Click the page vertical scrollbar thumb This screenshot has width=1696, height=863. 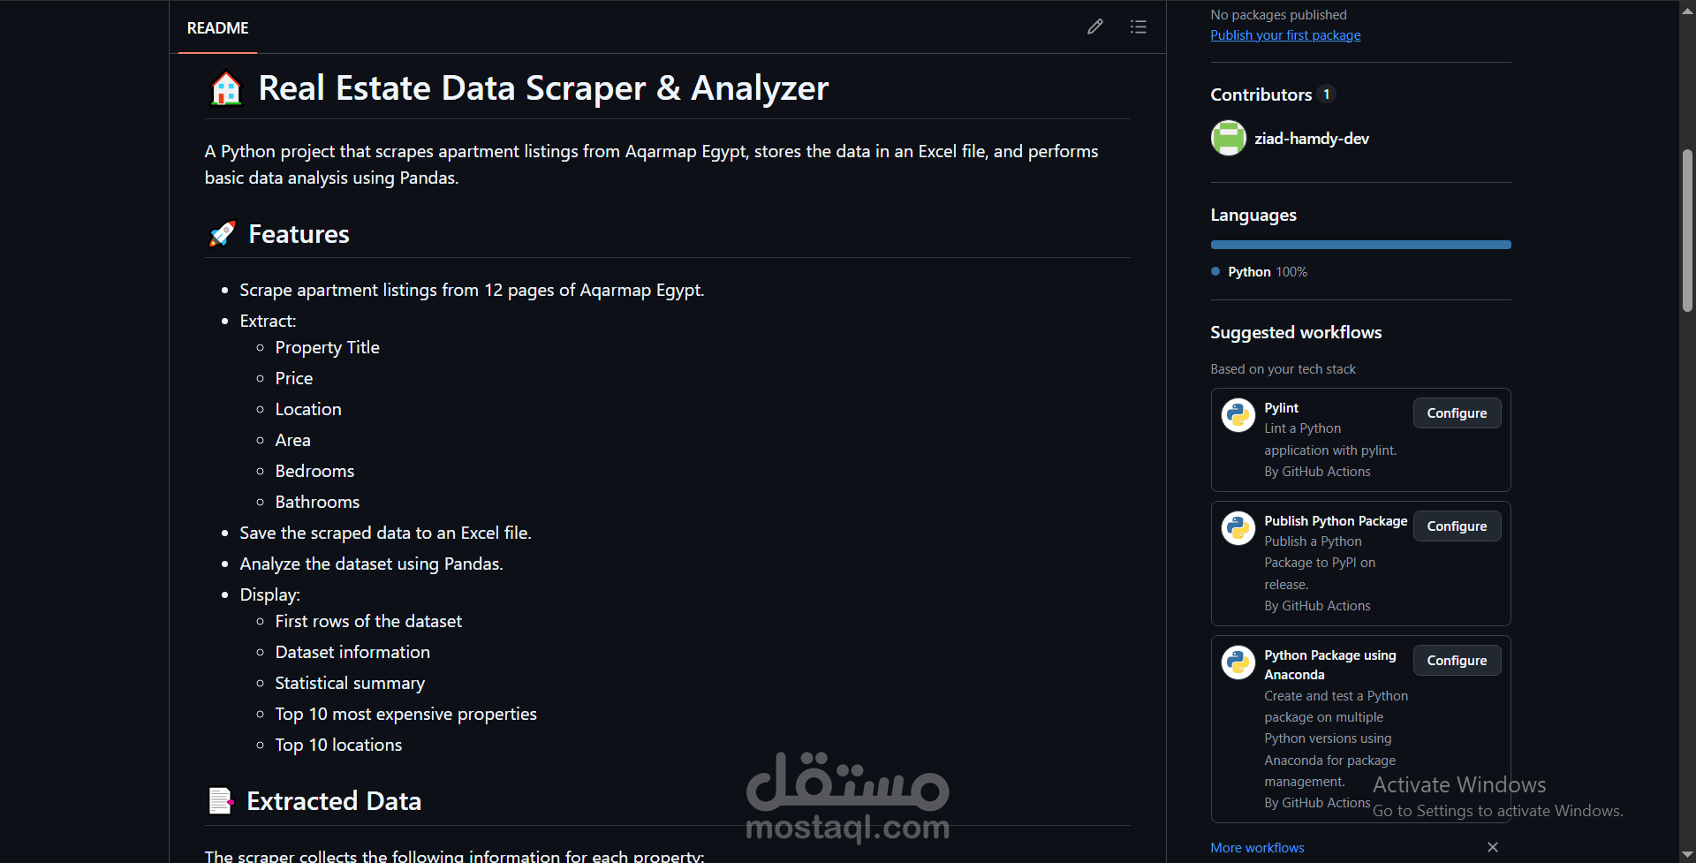(x=1687, y=230)
